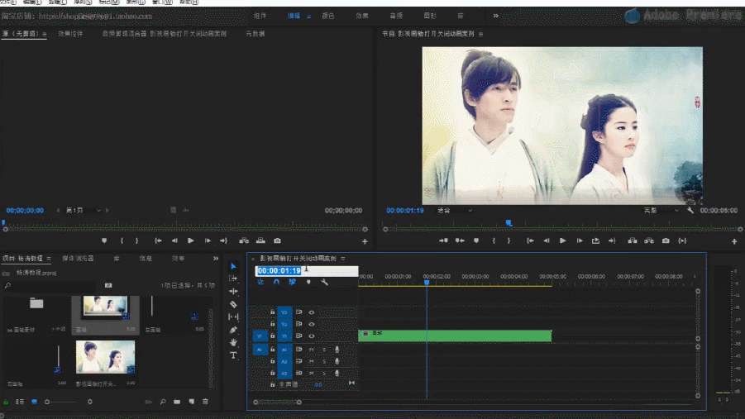Play the program monitor preview
The height and width of the screenshot is (419, 745).
562,240
